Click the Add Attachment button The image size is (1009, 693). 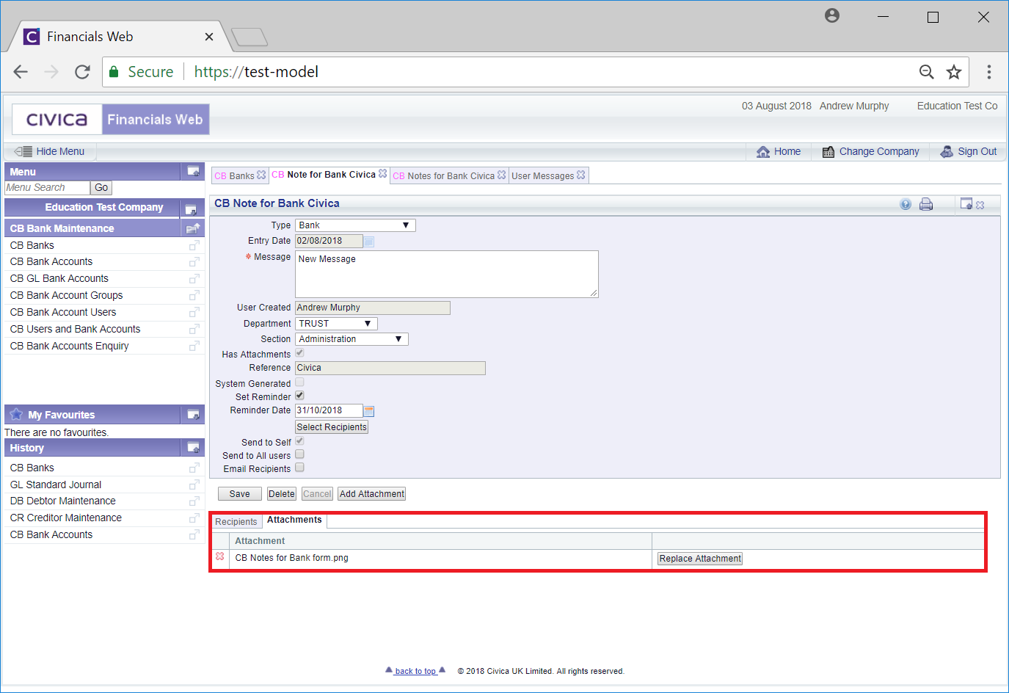372,494
